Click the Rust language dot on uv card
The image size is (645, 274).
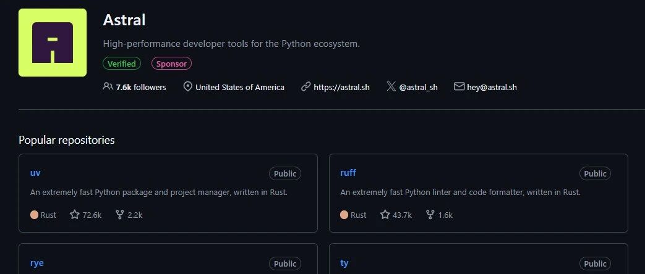click(x=34, y=215)
